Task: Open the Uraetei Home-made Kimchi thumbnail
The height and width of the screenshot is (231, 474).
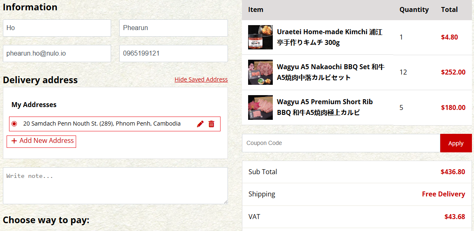Action: tap(260, 37)
